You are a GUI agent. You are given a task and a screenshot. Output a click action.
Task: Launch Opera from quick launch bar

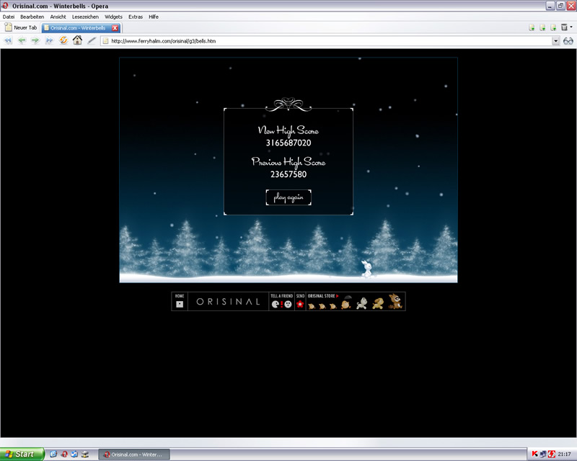click(x=64, y=455)
